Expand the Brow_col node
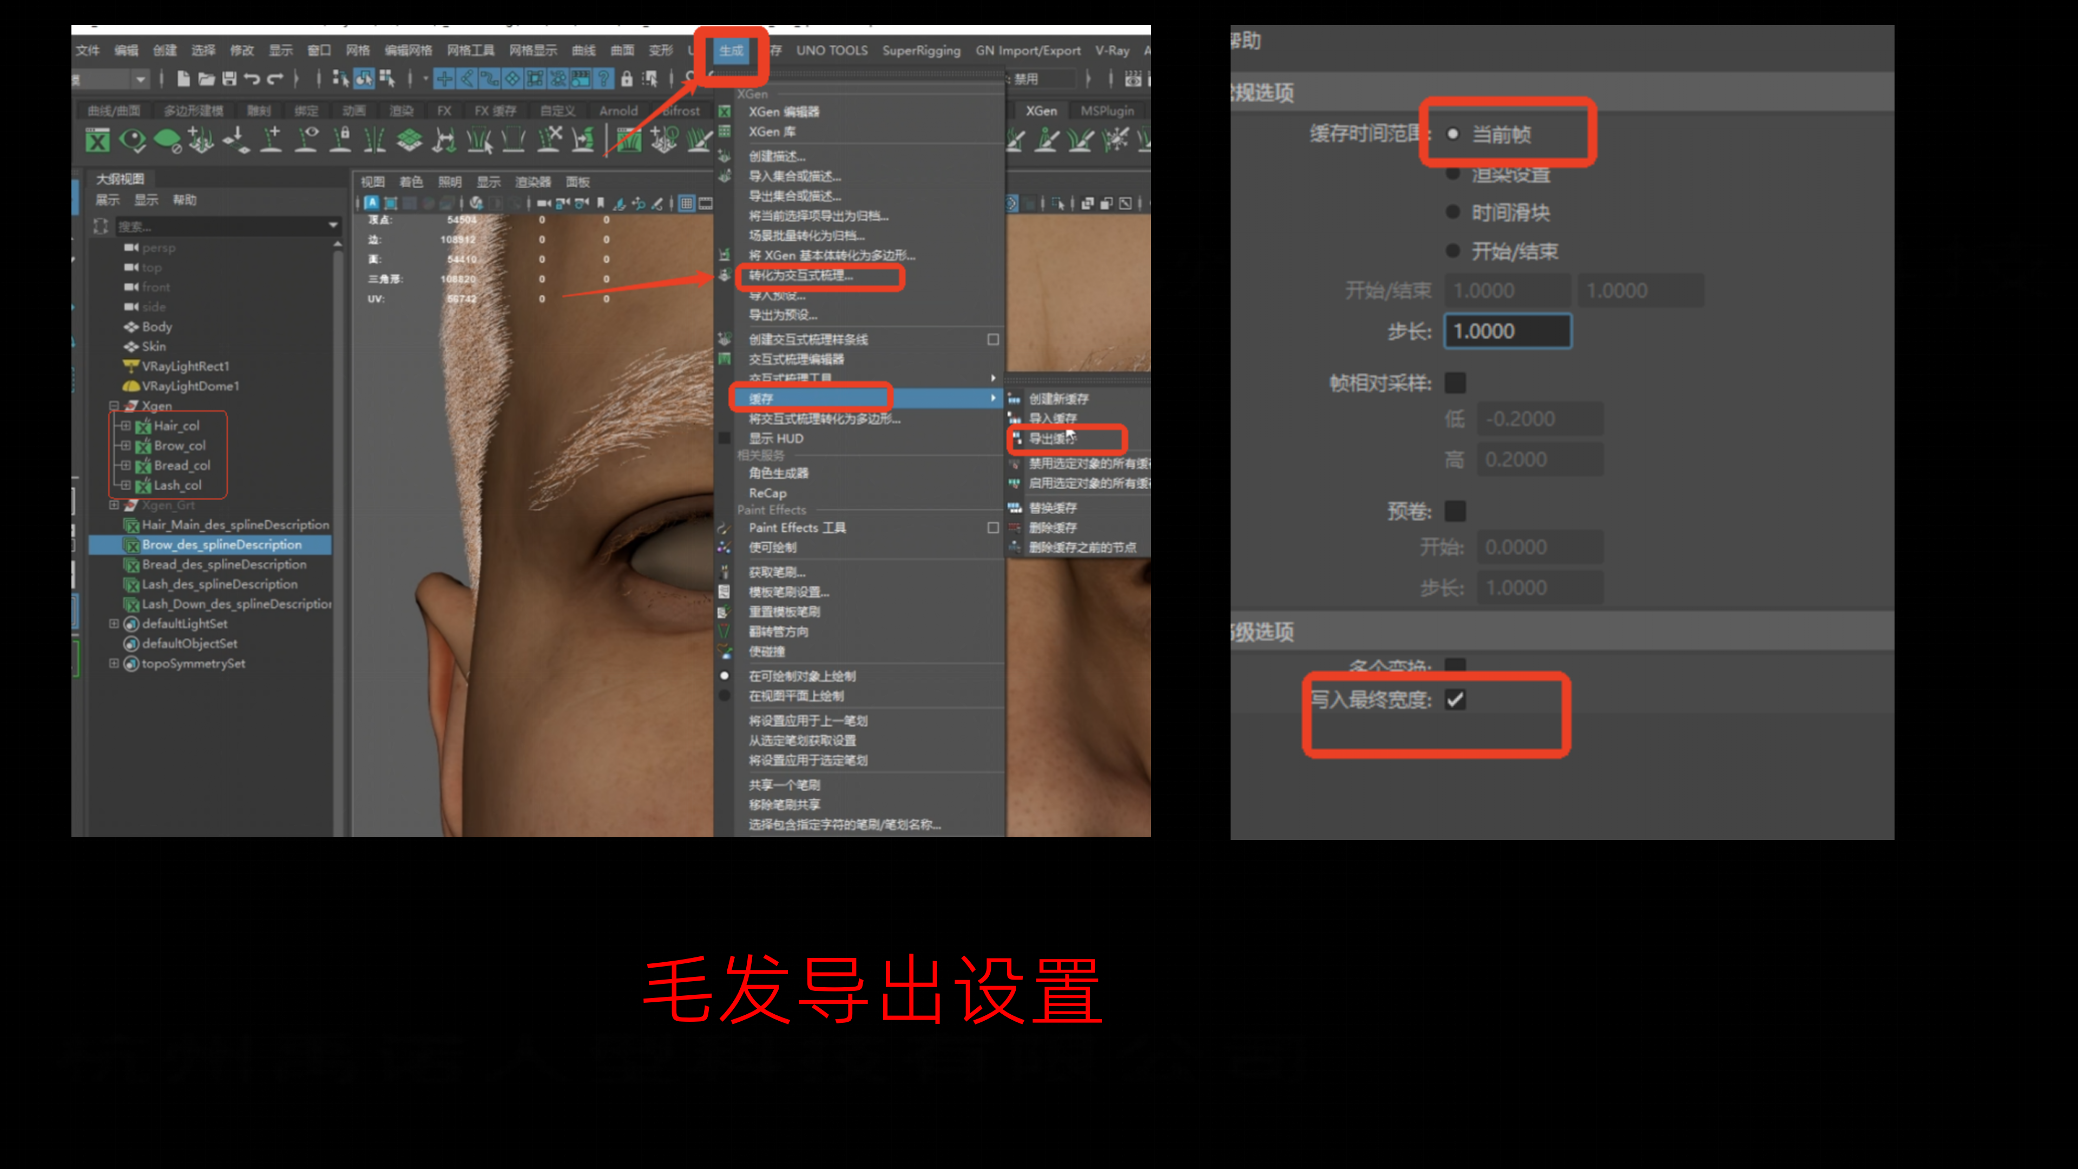Viewport: 2078px width, 1169px height. coord(126,445)
